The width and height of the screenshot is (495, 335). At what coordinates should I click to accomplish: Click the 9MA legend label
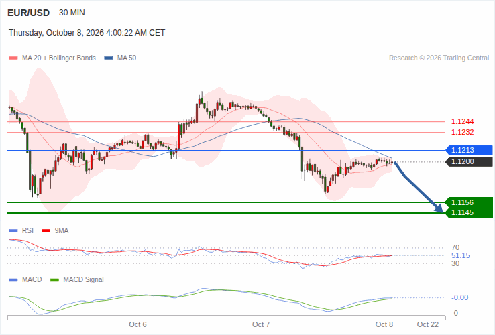tap(62, 231)
